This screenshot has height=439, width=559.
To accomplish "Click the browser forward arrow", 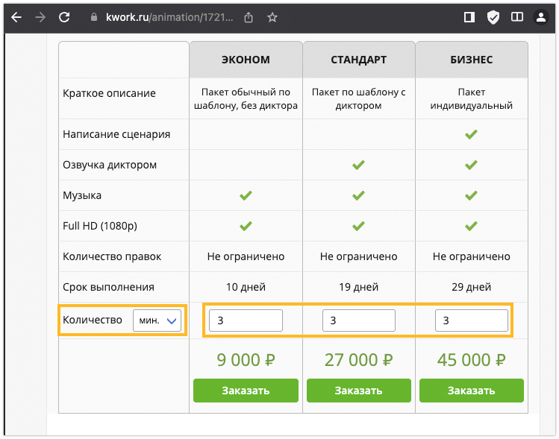I will 40,16.
